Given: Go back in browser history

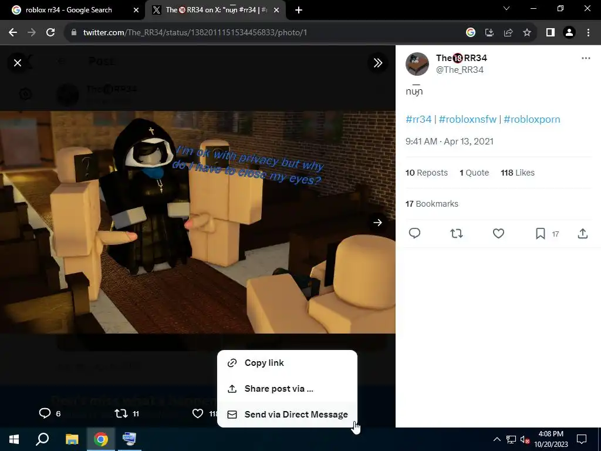Looking at the screenshot, I should click(13, 33).
